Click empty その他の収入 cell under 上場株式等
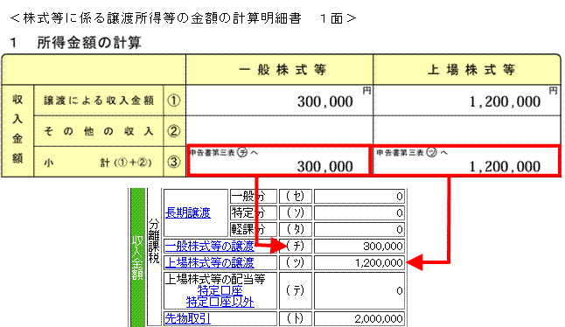The height and width of the screenshot is (327, 565). tap(467, 131)
